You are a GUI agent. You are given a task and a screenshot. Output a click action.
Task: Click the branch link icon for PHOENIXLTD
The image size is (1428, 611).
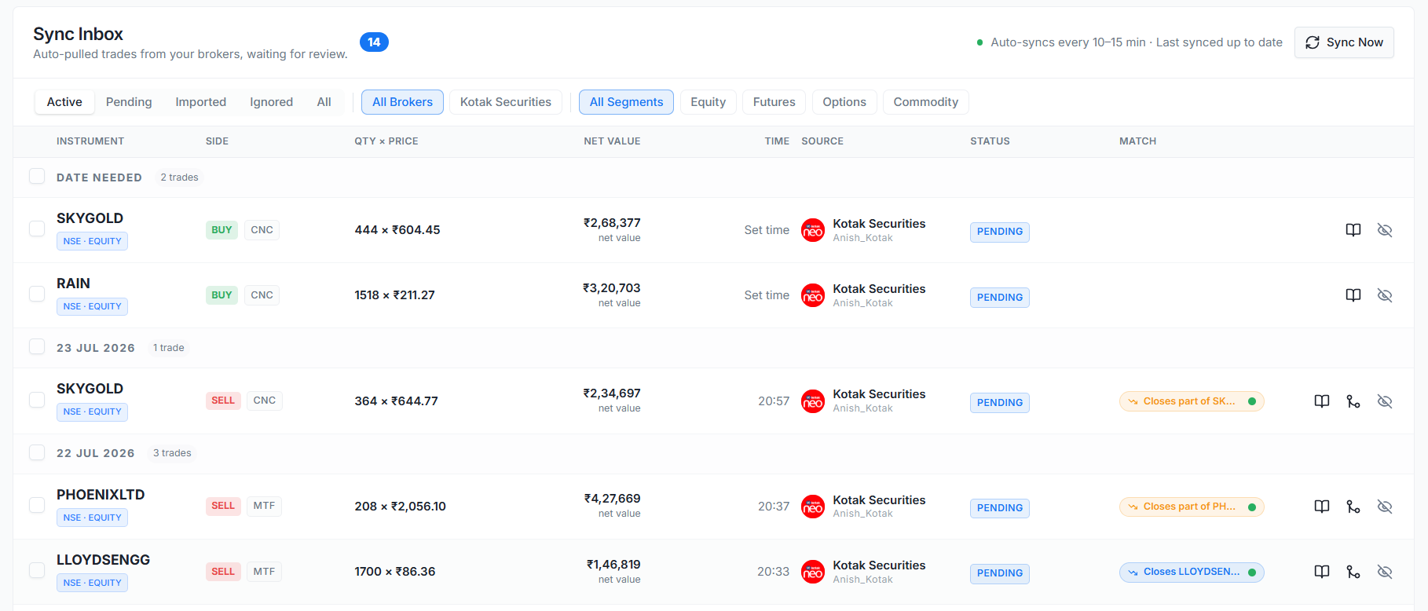[x=1353, y=507]
